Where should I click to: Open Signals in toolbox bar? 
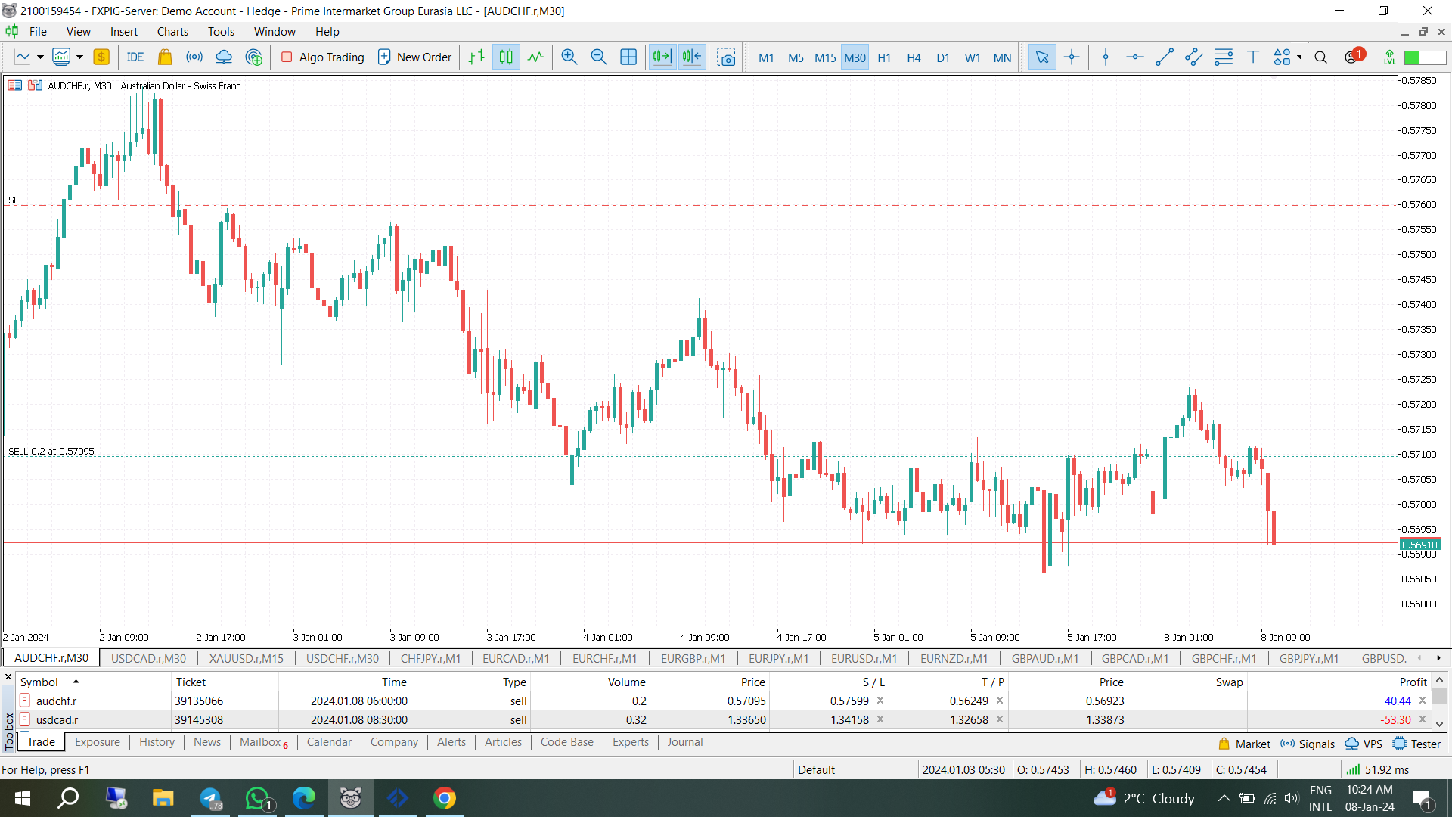click(1308, 744)
